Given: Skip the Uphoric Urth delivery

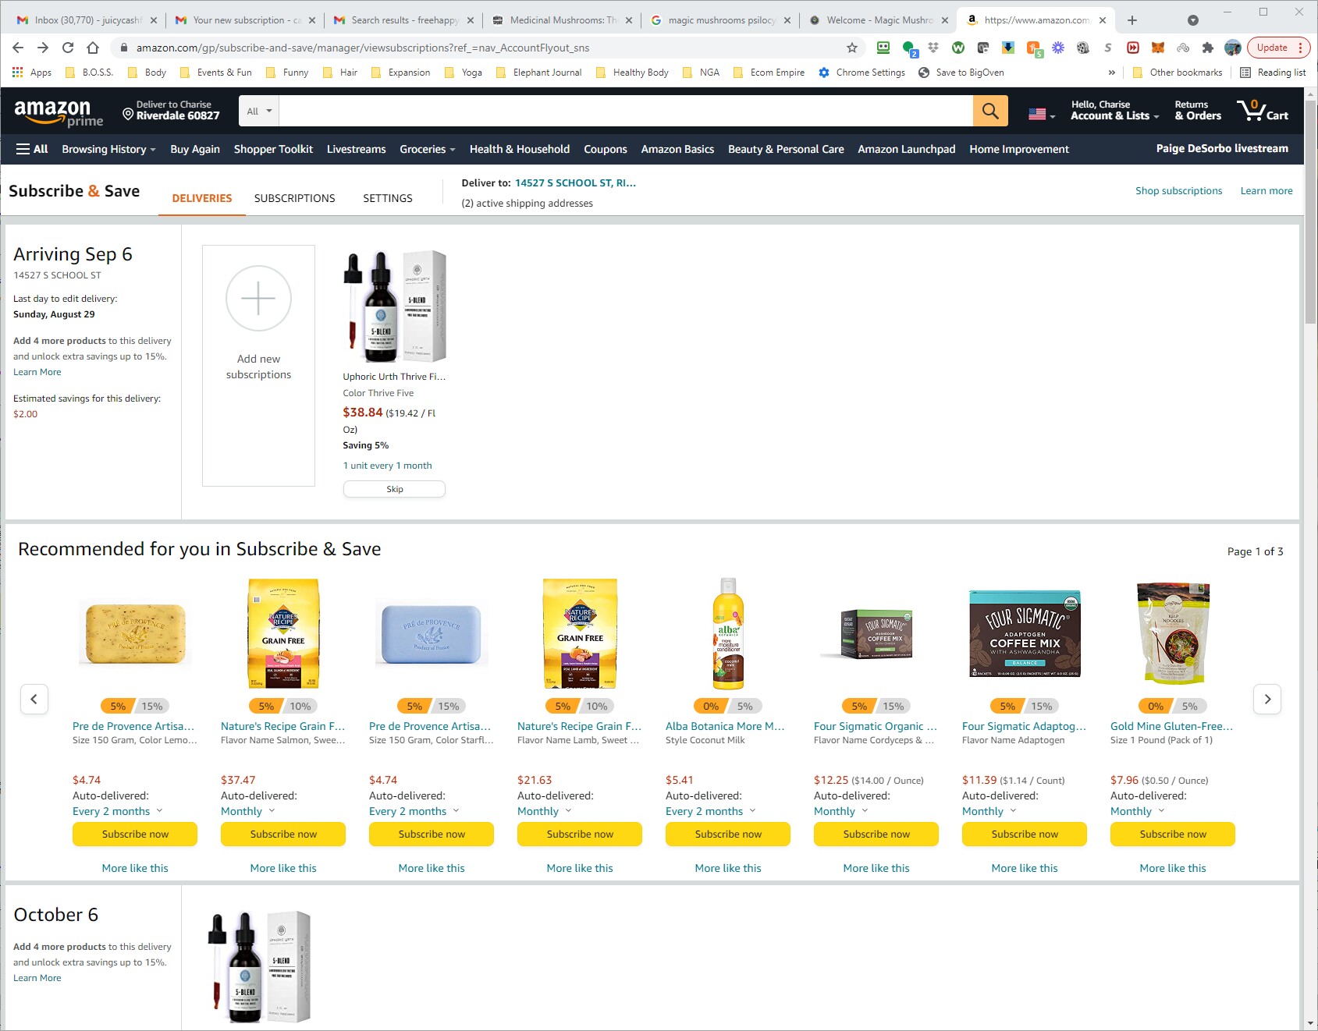Looking at the screenshot, I should coord(394,489).
